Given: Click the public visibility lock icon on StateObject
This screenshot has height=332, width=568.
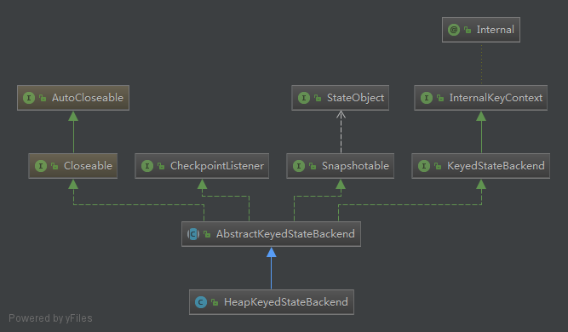Looking at the screenshot, I should click(318, 98).
